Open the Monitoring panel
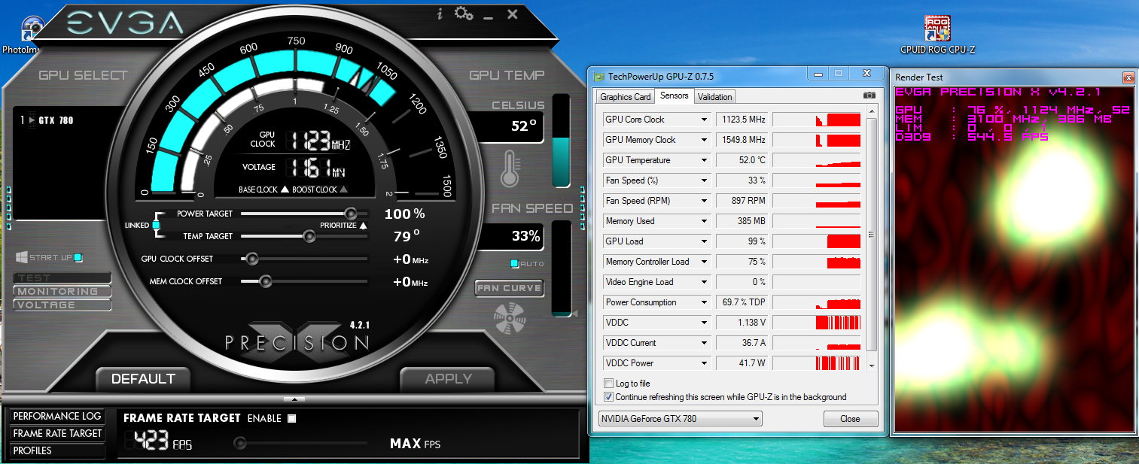Viewport: 1139px width, 464px height. [62, 292]
